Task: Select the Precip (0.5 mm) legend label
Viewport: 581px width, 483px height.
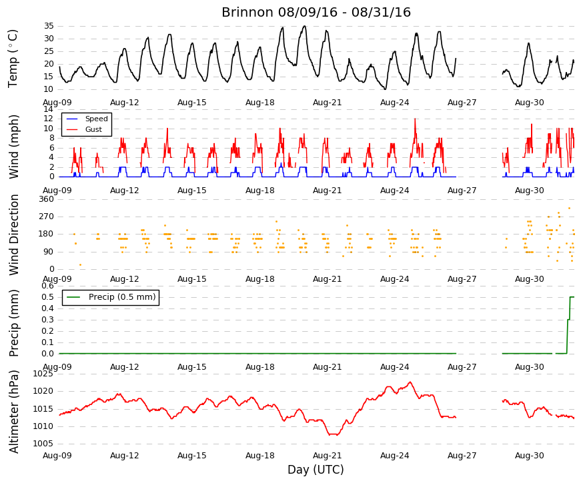Action: point(122,297)
